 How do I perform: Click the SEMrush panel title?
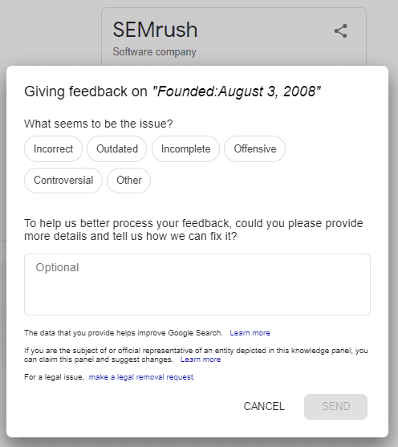point(155,30)
